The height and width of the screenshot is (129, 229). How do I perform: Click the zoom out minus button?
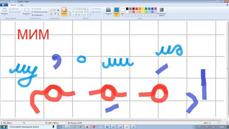tap(210, 123)
